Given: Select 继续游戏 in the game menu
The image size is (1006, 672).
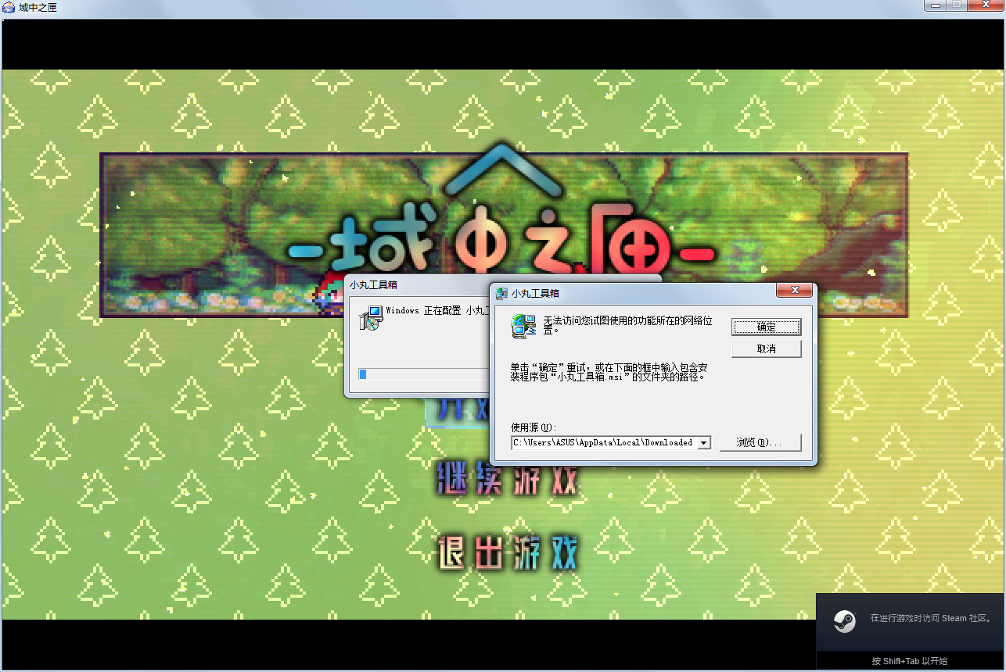Looking at the screenshot, I should click(507, 477).
